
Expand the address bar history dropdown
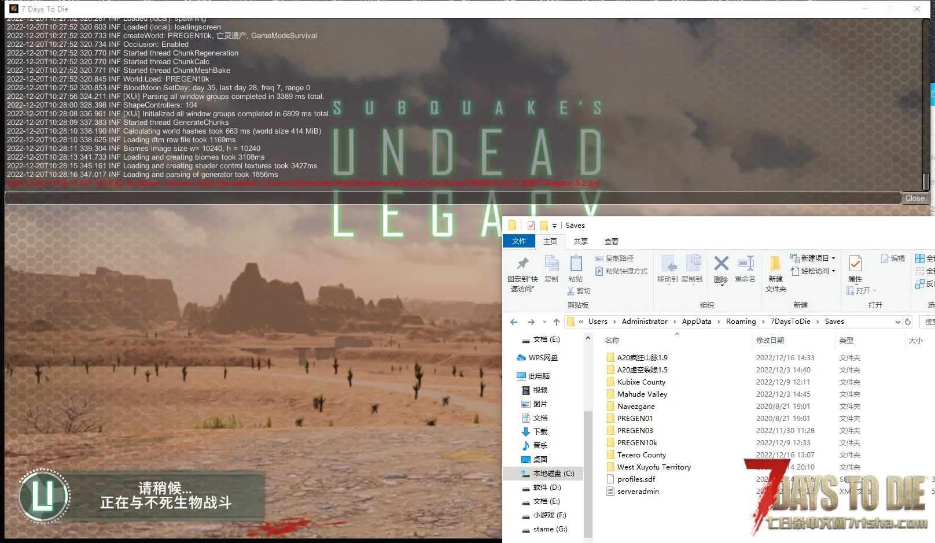[897, 322]
